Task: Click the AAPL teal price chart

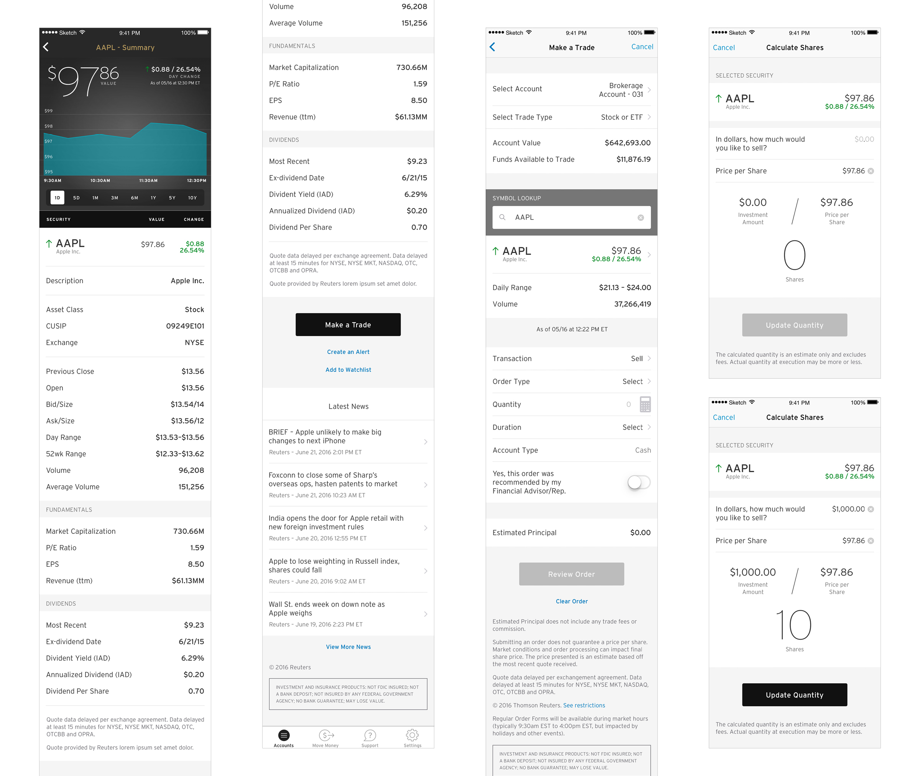Action: coord(125,149)
